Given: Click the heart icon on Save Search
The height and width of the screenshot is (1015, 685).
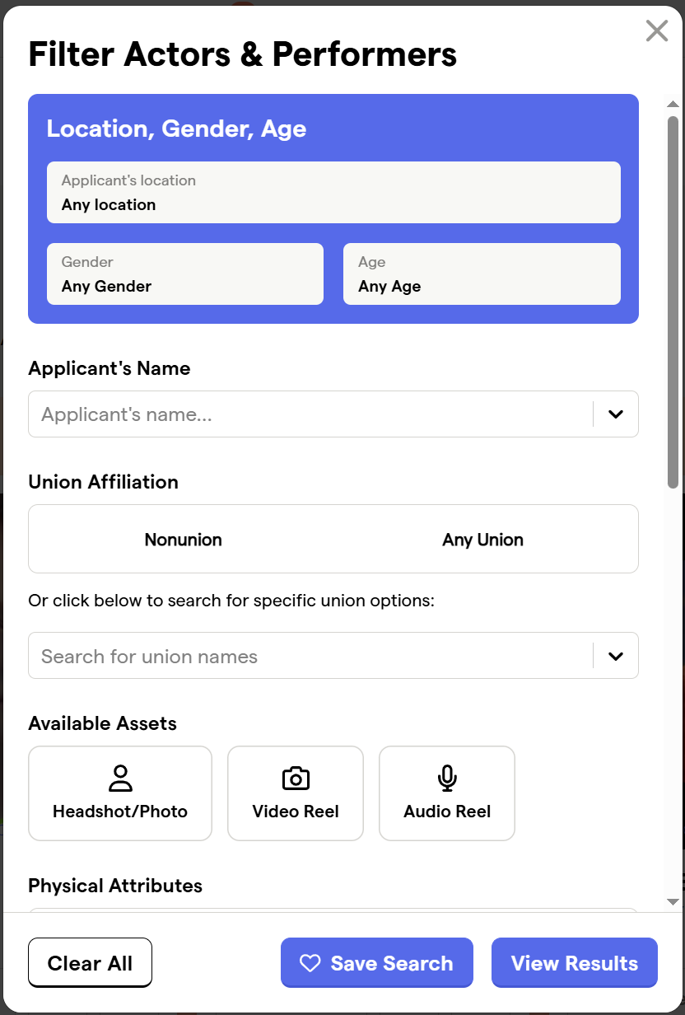Looking at the screenshot, I should 310,963.
